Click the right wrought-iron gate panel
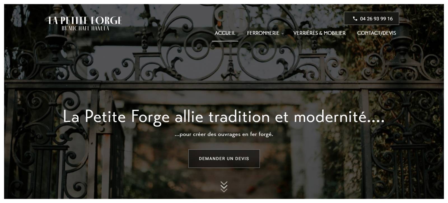The height and width of the screenshot is (203, 448). (x=403, y=140)
